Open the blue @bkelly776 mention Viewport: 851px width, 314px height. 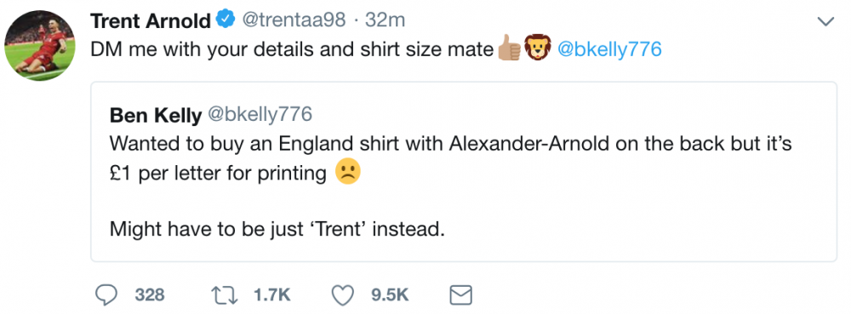609,50
